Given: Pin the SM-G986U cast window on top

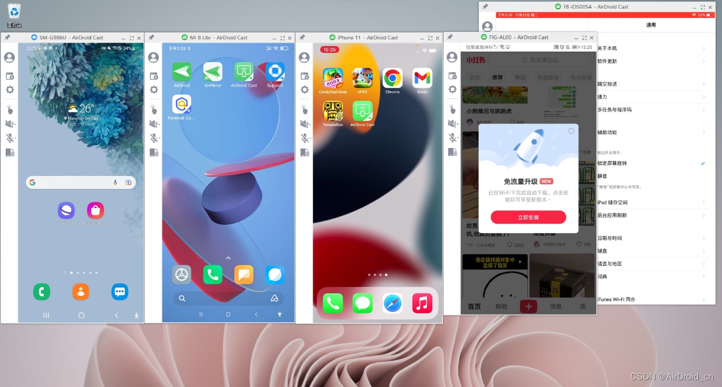Looking at the screenshot, I should pyautogui.click(x=7, y=38).
